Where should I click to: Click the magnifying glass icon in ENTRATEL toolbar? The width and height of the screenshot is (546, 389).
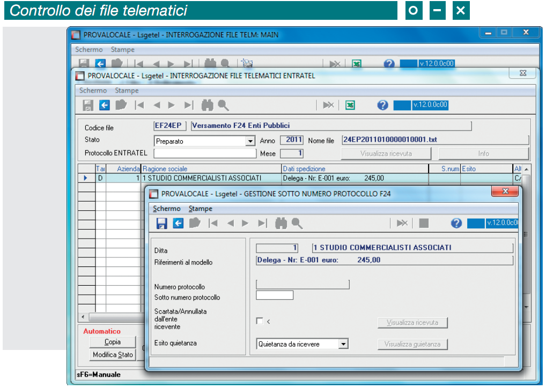223,105
